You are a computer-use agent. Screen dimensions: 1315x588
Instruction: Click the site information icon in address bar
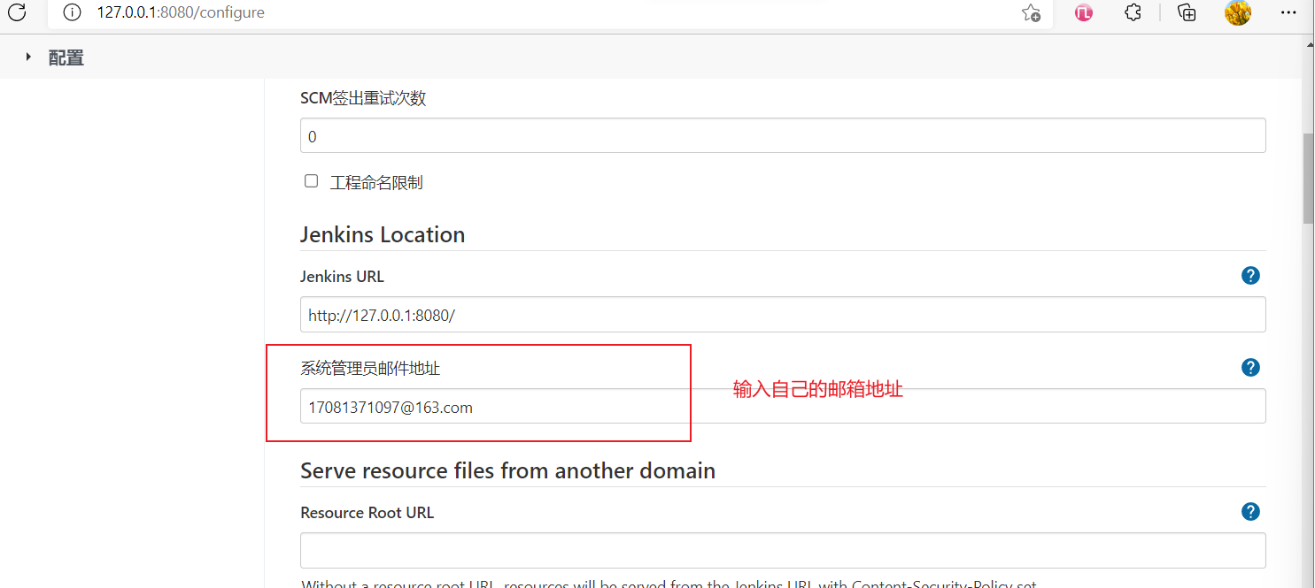(72, 12)
